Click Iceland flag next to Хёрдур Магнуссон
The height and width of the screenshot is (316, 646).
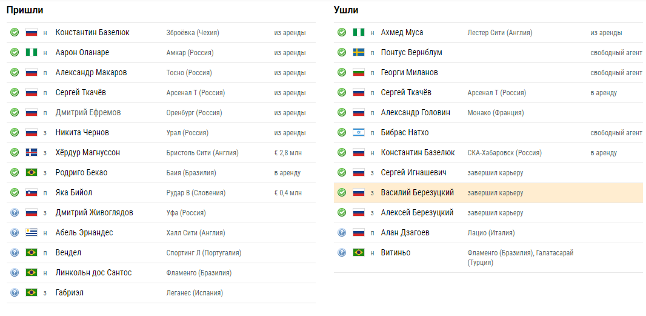(x=32, y=153)
